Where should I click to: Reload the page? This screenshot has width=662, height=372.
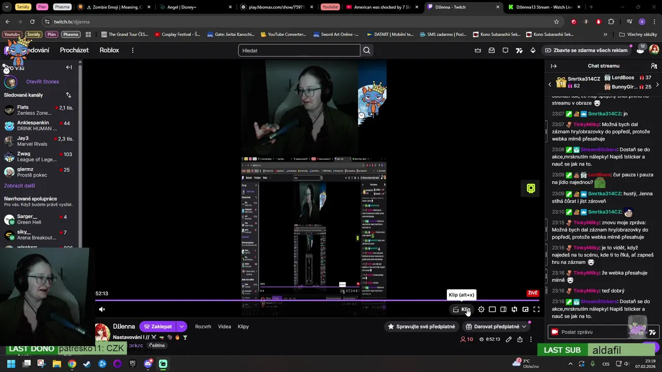pos(32,22)
